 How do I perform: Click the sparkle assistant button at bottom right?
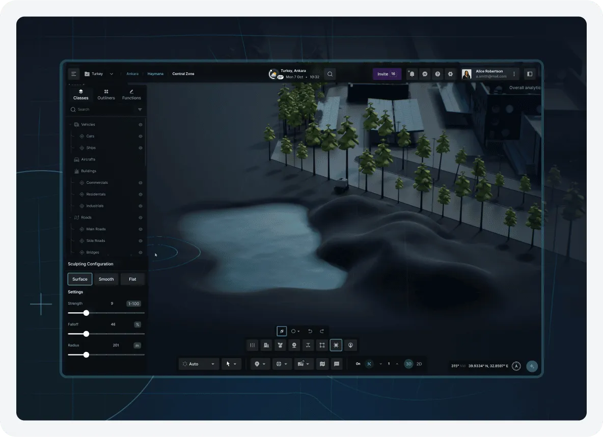tap(532, 366)
